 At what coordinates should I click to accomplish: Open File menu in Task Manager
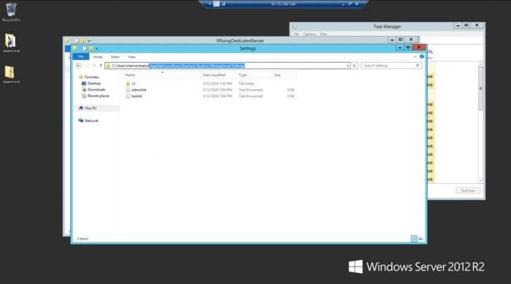click(x=296, y=34)
